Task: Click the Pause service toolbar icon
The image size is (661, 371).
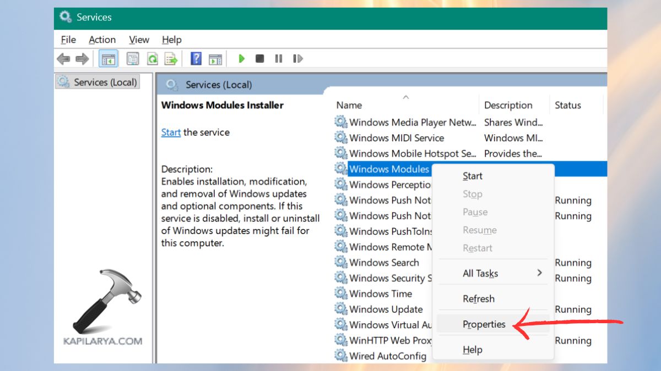Action: point(278,58)
